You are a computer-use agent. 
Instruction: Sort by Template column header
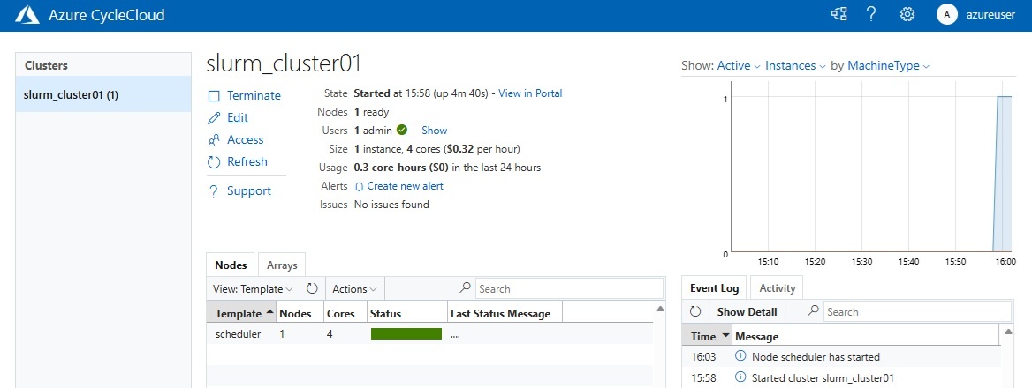pos(241,313)
